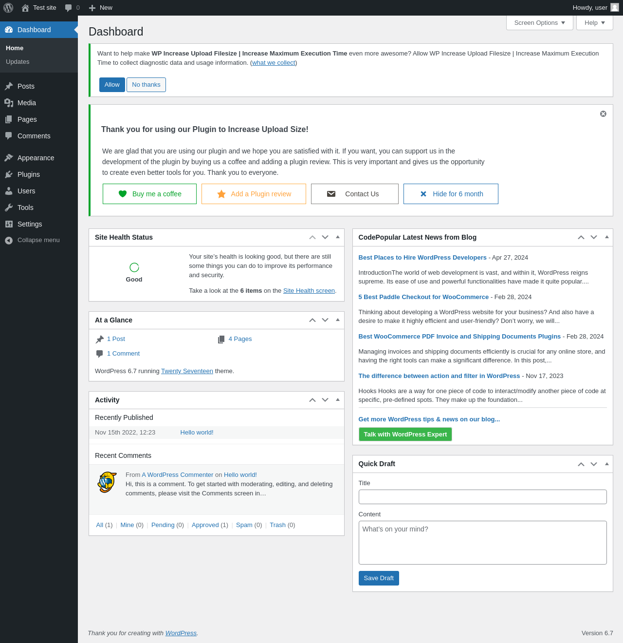
Task: Toggle the Activity panel
Action: click(338, 400)
